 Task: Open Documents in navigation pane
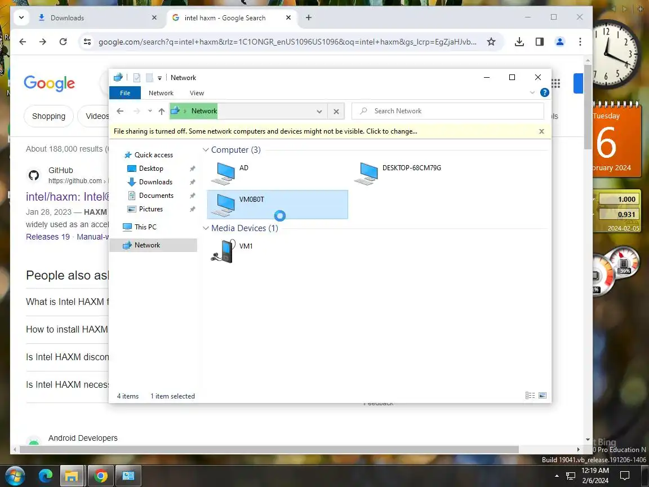[156, 196]
